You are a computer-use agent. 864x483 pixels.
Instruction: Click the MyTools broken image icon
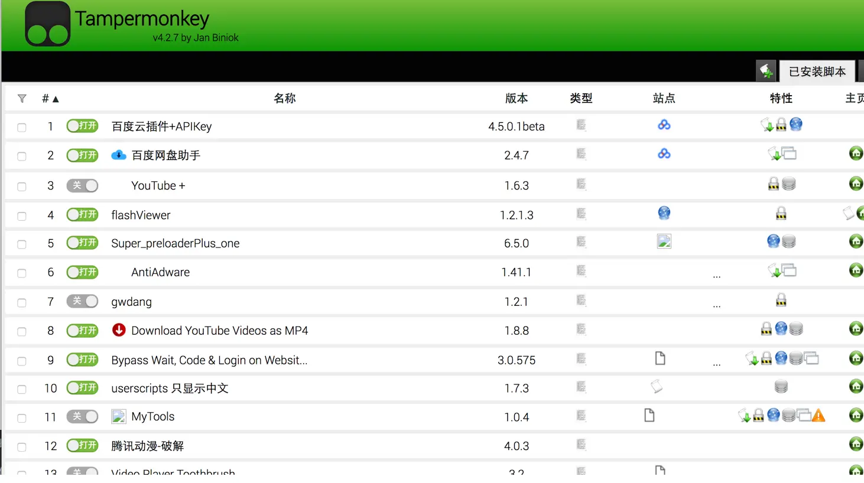[119, 416]
